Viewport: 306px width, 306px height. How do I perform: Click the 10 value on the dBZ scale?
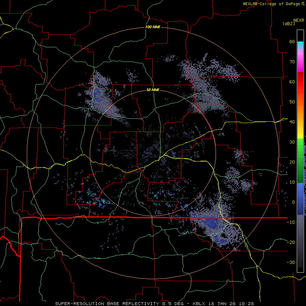pyautogui.click(x=292, y=182)
